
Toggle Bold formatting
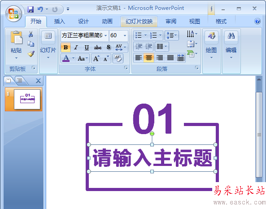(x=65, y=48)
